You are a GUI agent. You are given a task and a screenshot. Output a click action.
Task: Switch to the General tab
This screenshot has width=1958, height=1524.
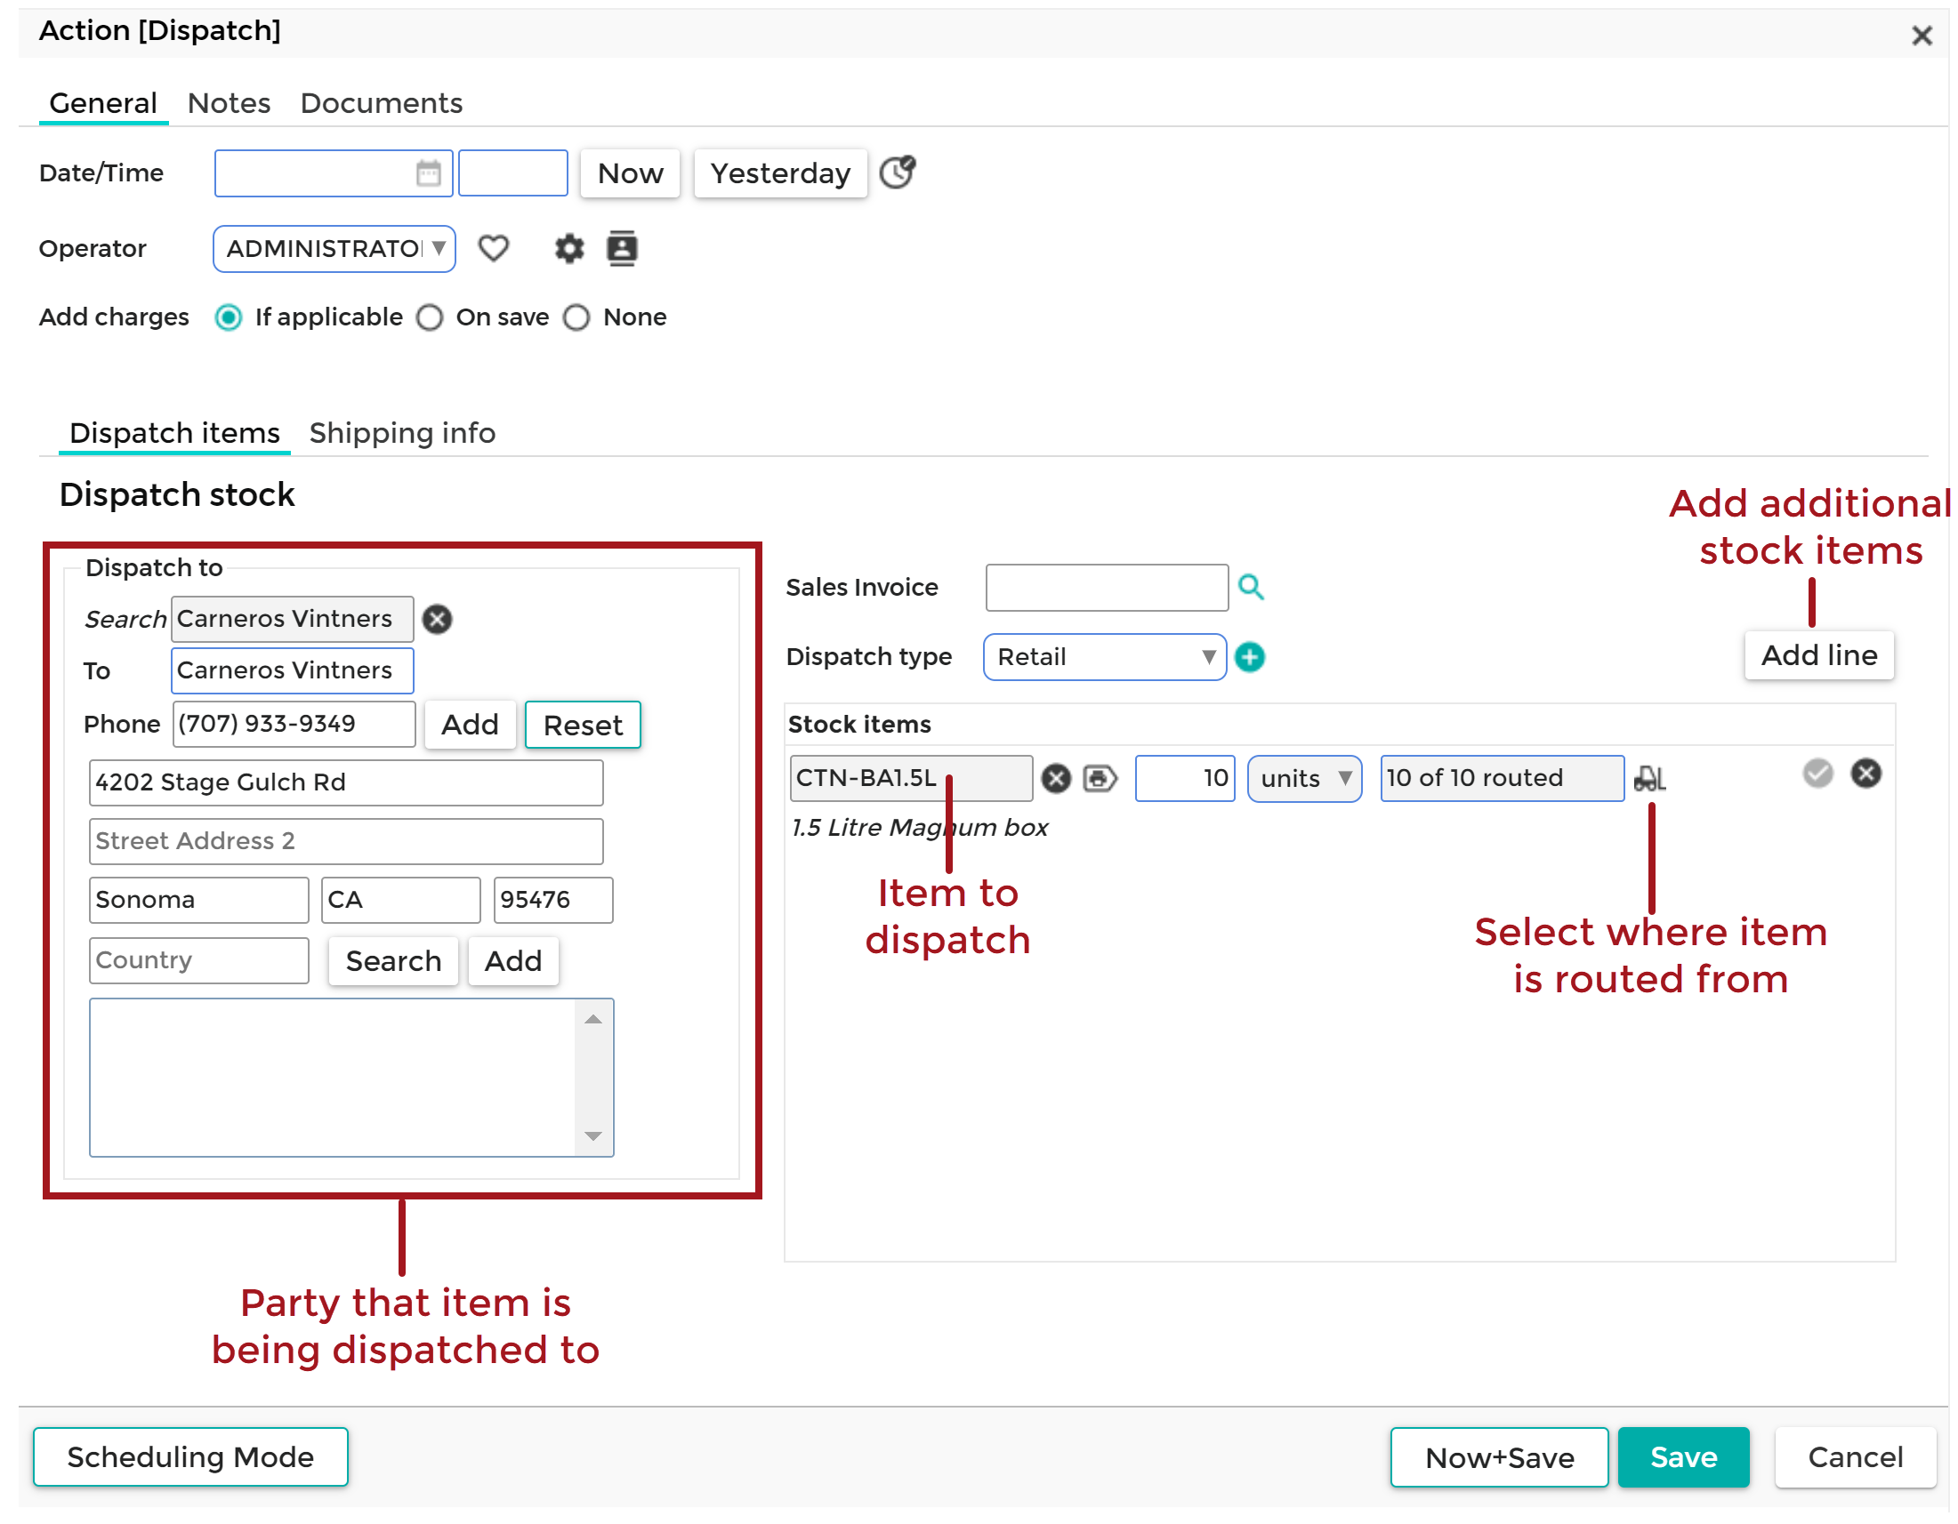coord(103,104)
